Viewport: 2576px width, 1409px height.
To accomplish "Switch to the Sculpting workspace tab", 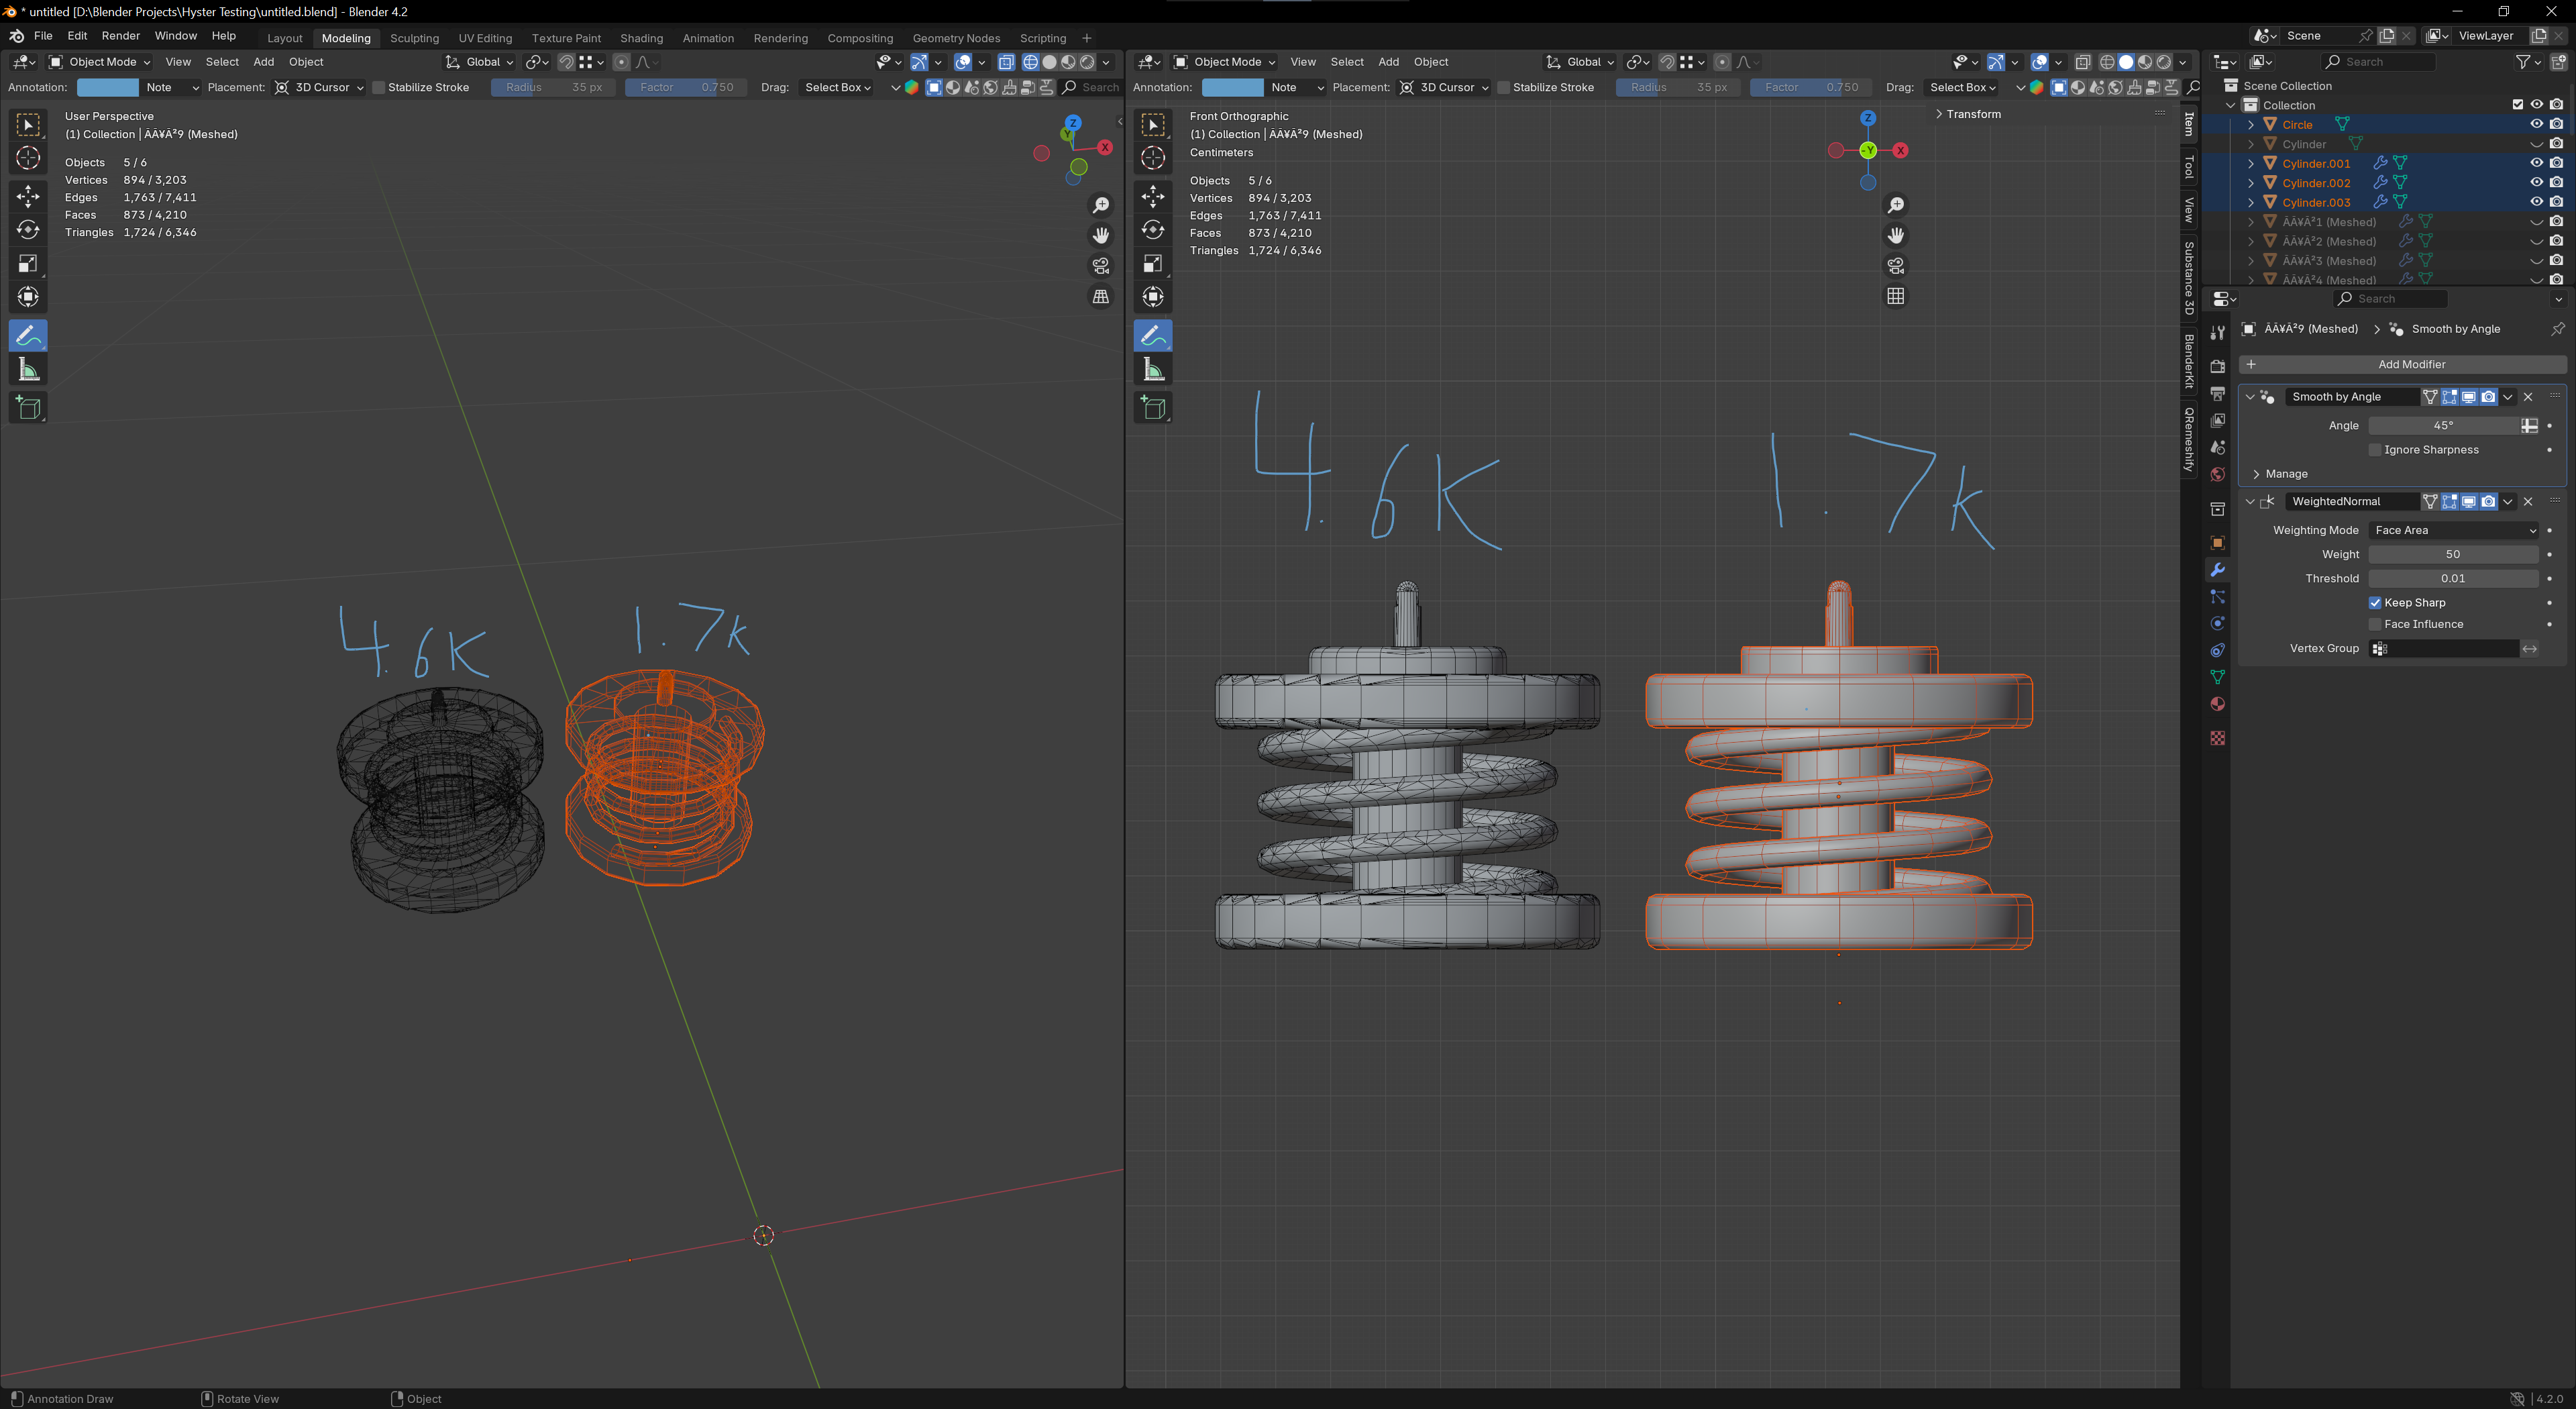I will tap(414, 38).
